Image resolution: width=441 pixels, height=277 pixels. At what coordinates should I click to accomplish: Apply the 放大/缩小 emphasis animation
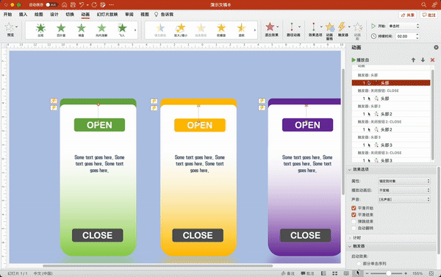[181, 30]
